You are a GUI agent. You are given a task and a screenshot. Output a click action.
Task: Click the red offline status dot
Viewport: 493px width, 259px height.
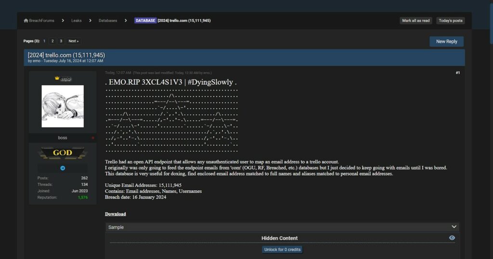click(93, 138)
